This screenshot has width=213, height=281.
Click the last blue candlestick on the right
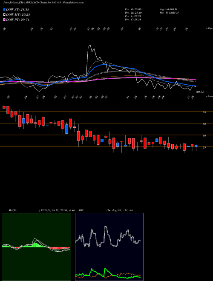click(x=196, y=146)
